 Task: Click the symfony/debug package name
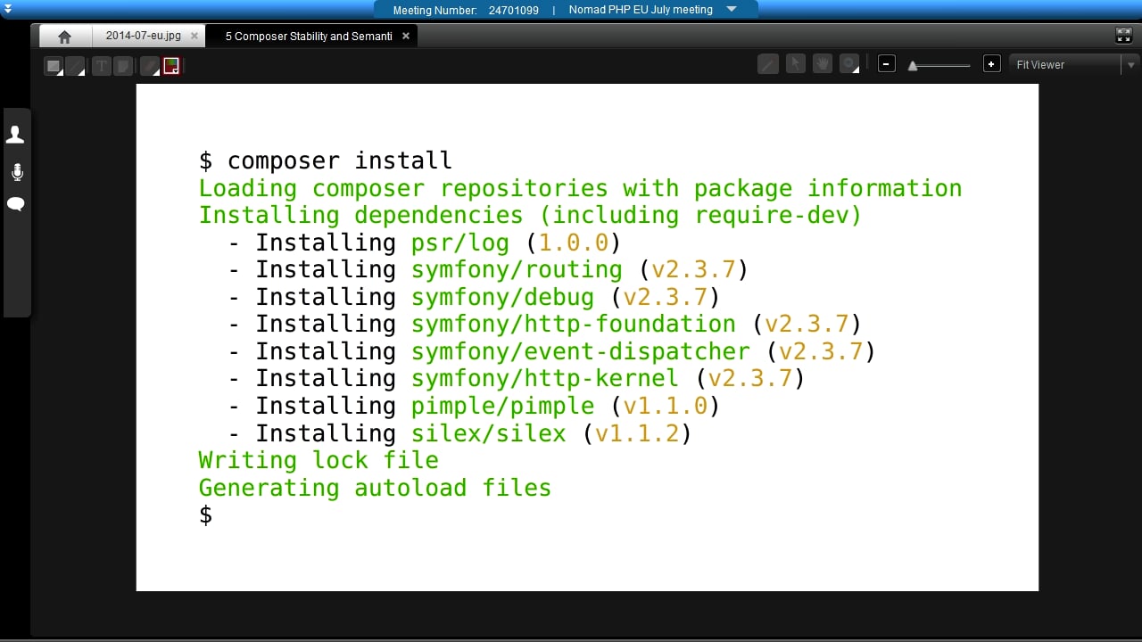(x=502, y=298)
